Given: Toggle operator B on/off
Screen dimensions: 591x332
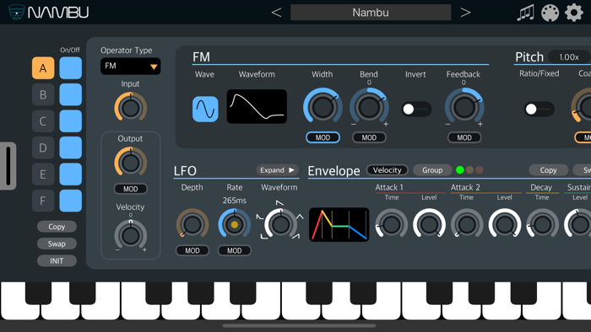Looking at the screenshot, I should click(70, 94).
